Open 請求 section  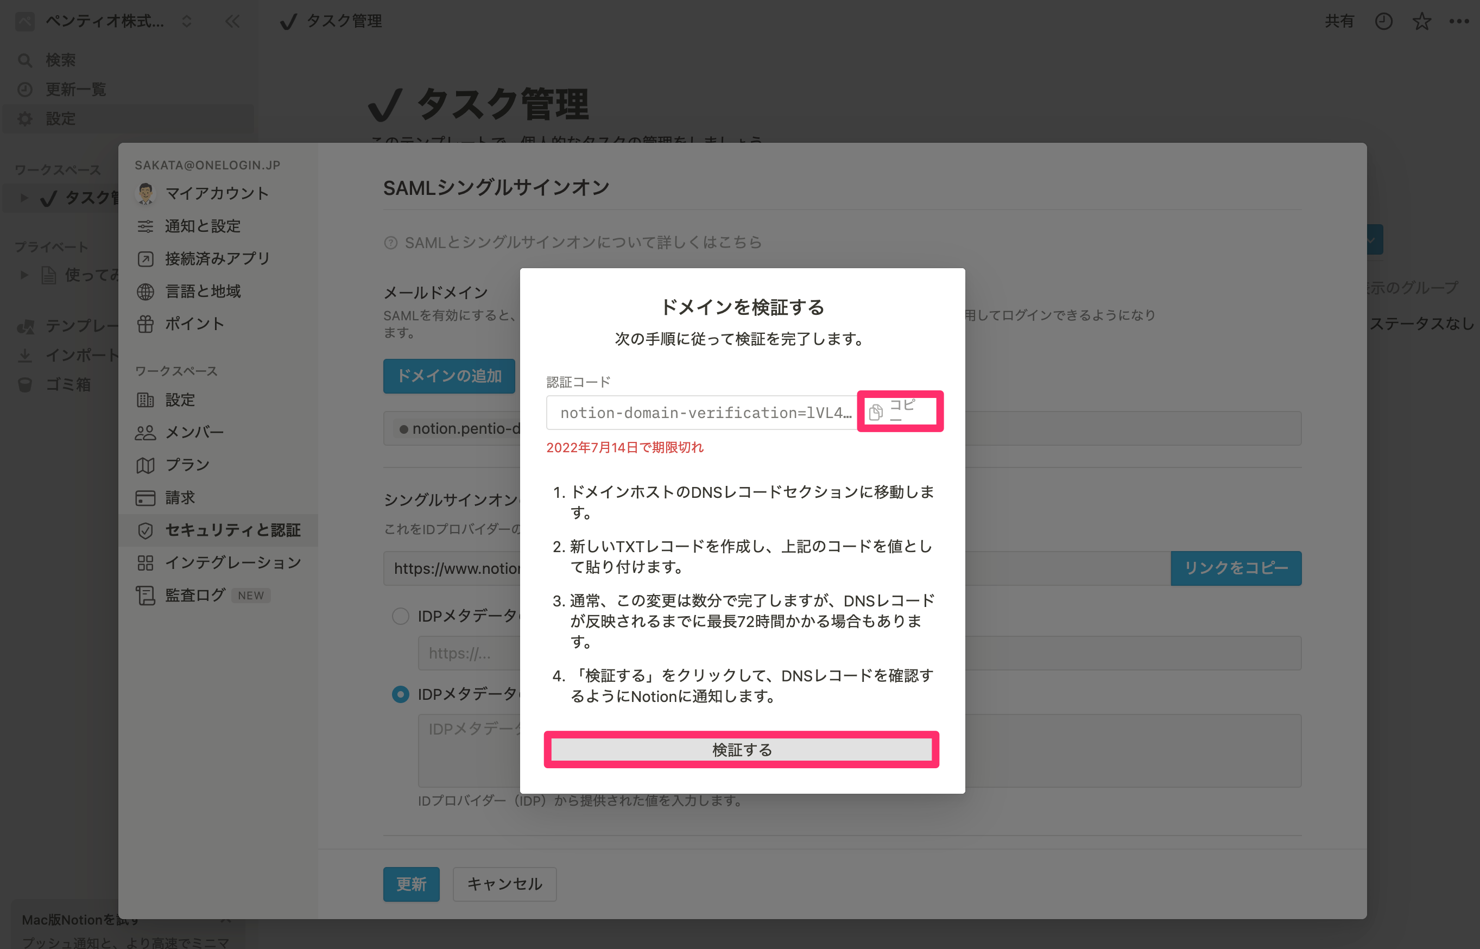[180, 498]
